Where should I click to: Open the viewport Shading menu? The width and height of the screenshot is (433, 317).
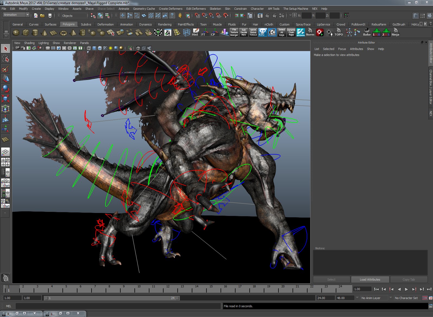click(x=29, y=43)
